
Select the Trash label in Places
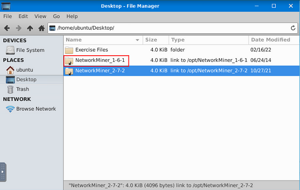pyautogui.click(x=22, y=89)
